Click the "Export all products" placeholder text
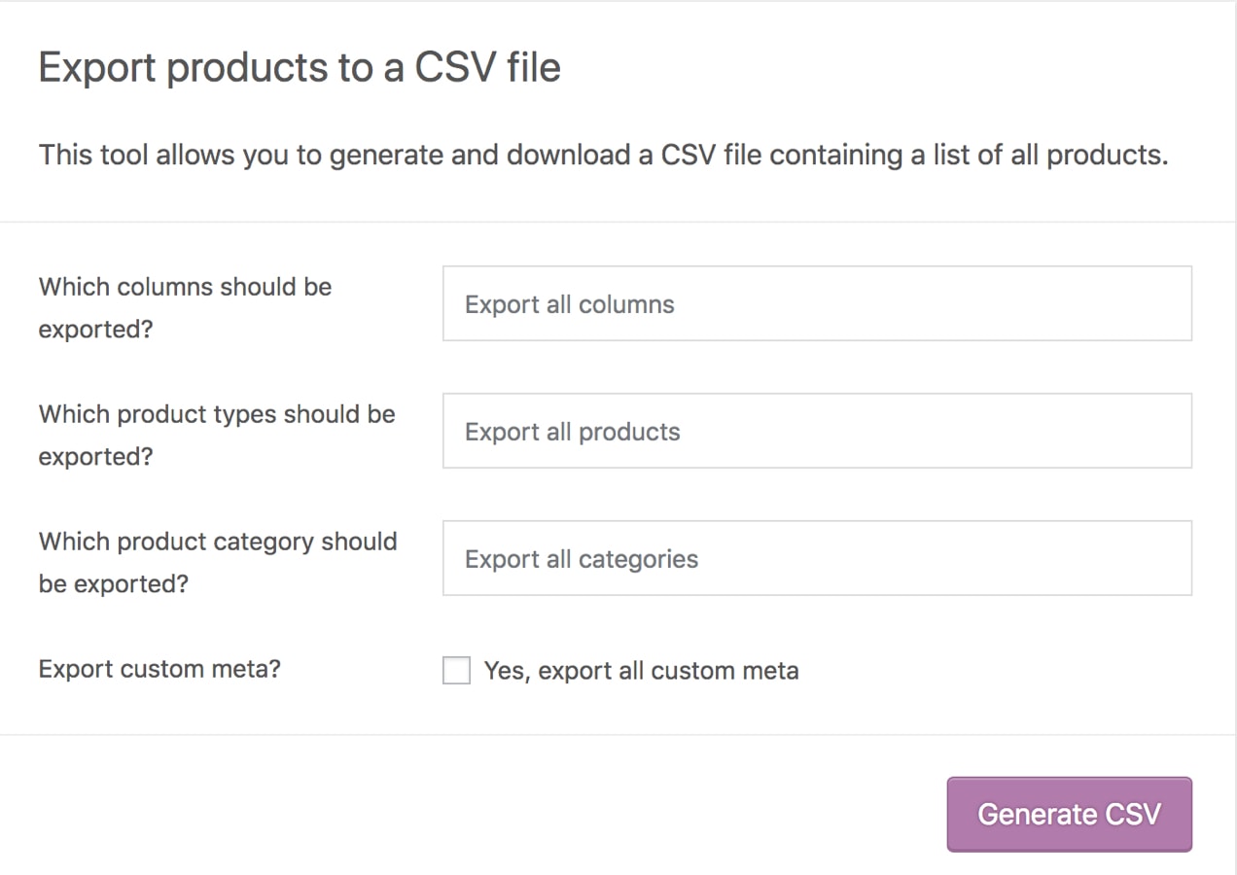 tap(572, 432)
